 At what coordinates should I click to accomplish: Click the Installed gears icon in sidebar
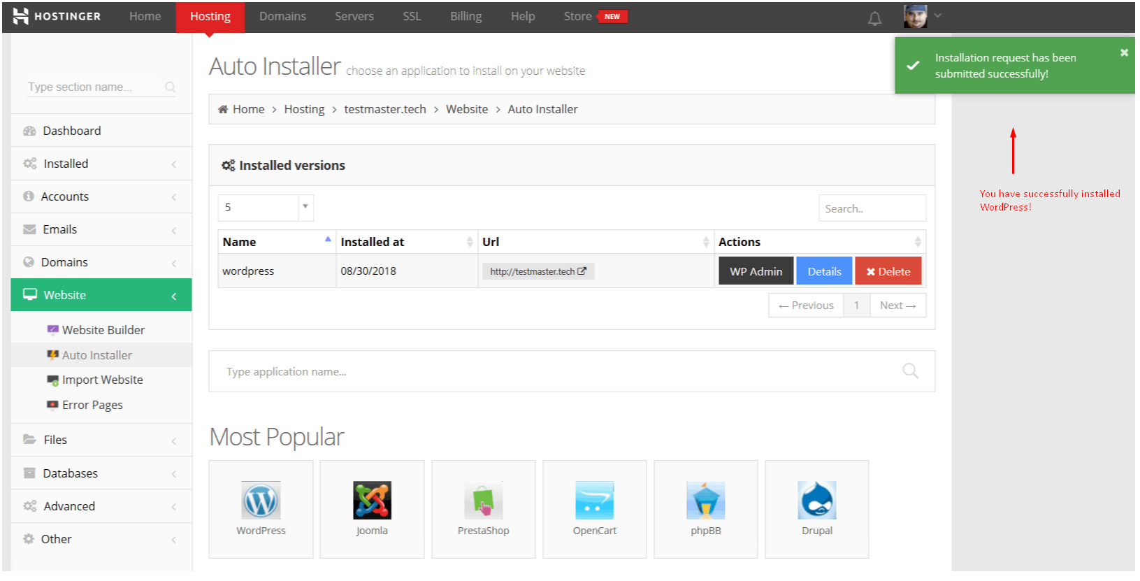click(x=29, y=164)
